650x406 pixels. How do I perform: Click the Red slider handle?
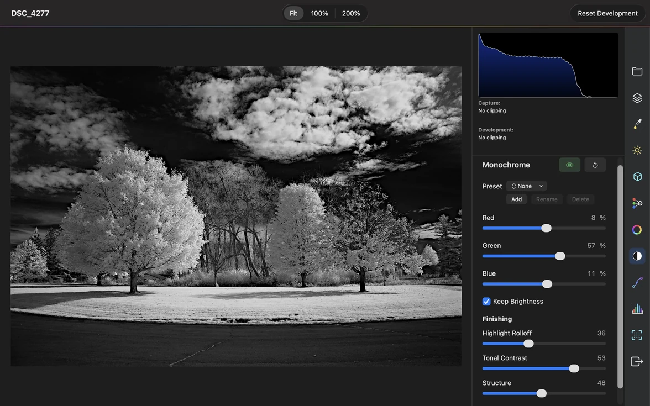coord(546,228)
